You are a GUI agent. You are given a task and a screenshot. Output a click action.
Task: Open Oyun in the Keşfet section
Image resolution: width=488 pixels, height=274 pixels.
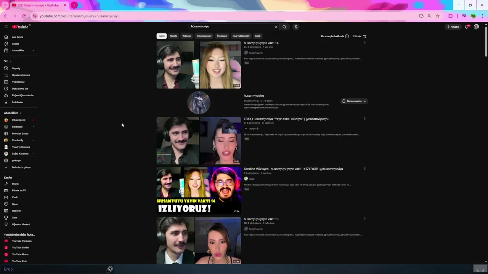point(19,204)
